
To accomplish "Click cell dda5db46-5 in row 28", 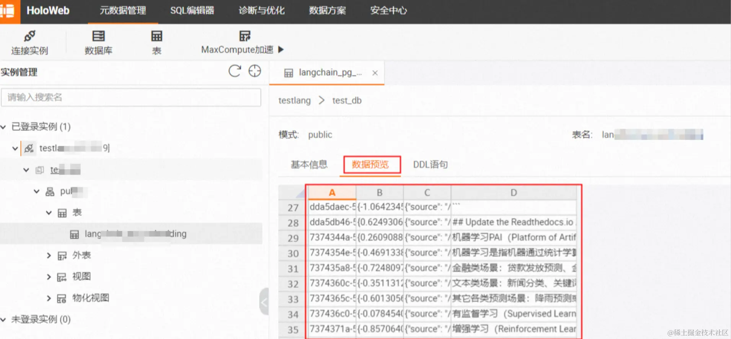I will [x=332, y=222].
